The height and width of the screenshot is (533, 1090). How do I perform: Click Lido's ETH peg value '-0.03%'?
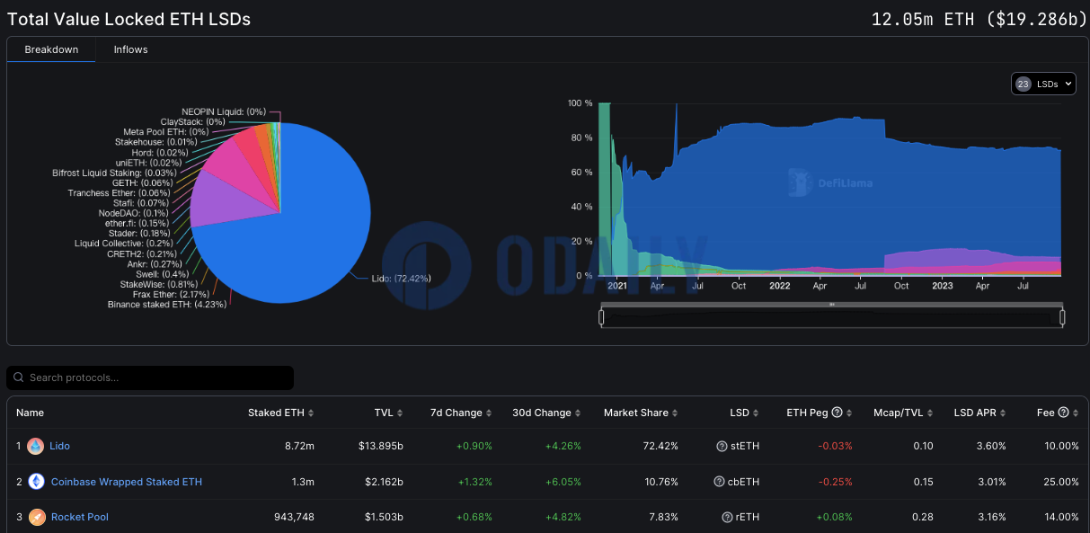click(x=835, y=446)
